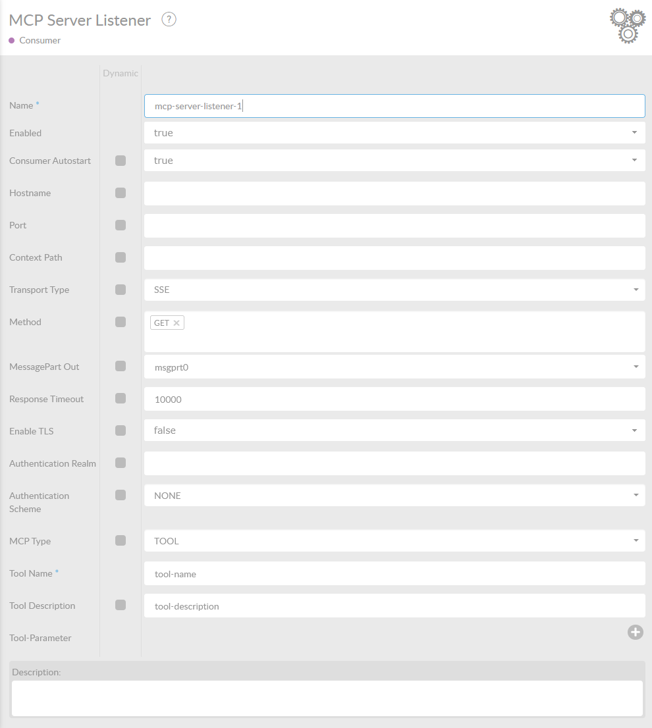Open the Transport Type dropdown showing SSE
The height and width of the screenshot is (728, 652).
394,290
